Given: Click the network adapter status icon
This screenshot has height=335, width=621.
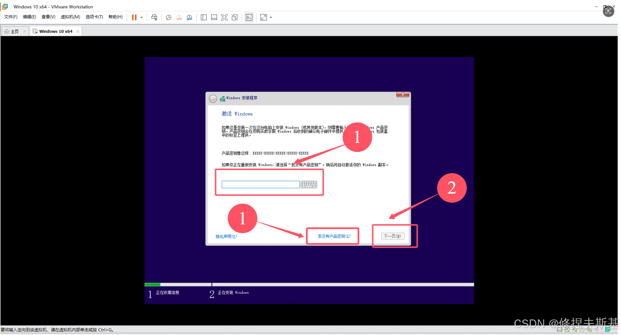Looking at the screenshot, I should click(x=575, y=329).
